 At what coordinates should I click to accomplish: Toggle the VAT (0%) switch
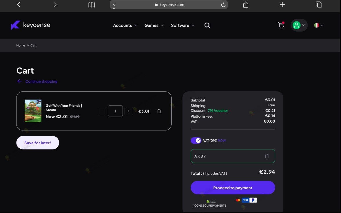[196, 141]
